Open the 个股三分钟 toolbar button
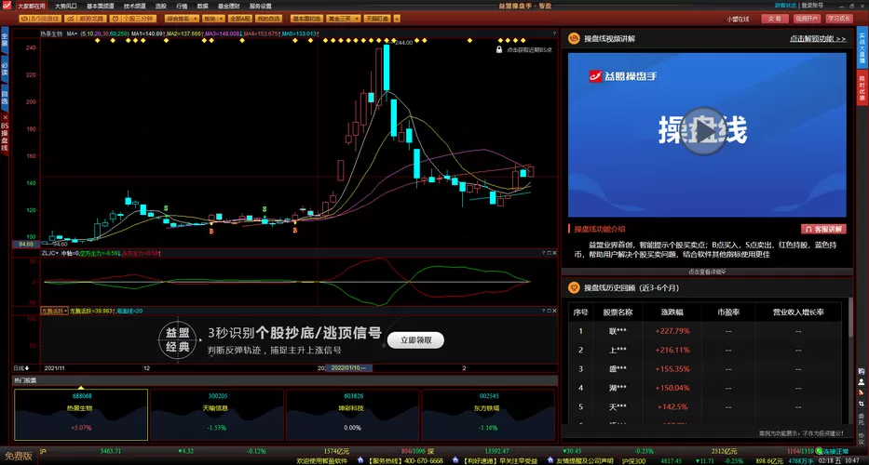This screenshot has width=869, height=465. pos(133,19)
